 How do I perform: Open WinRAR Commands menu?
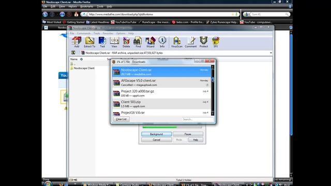84,33
